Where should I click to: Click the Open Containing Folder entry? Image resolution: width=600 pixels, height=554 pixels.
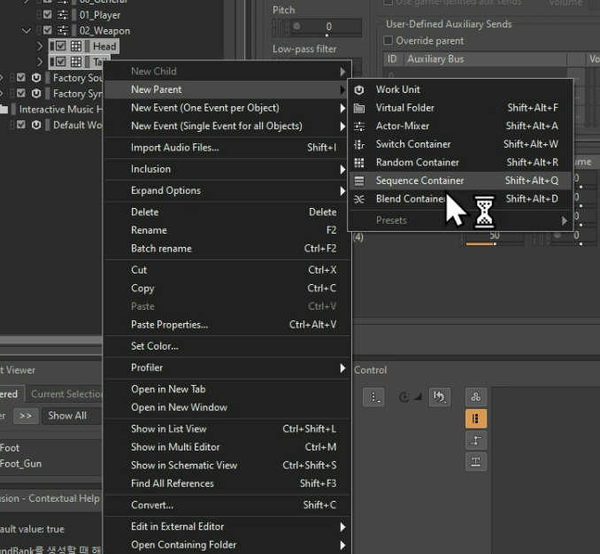click(227, 545)
